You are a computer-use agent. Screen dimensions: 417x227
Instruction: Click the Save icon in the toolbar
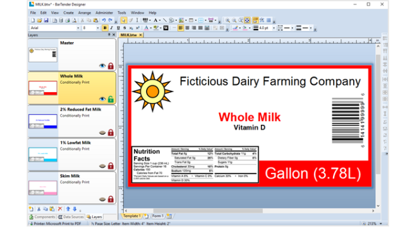click(46, 20)
